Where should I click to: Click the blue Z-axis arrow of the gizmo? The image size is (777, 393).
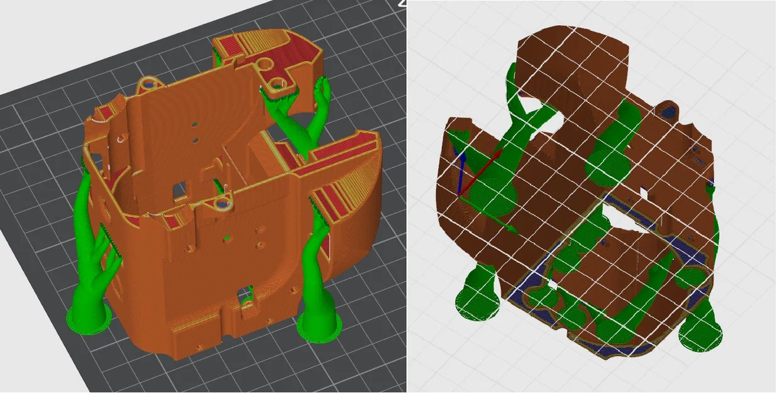(461, 173)
